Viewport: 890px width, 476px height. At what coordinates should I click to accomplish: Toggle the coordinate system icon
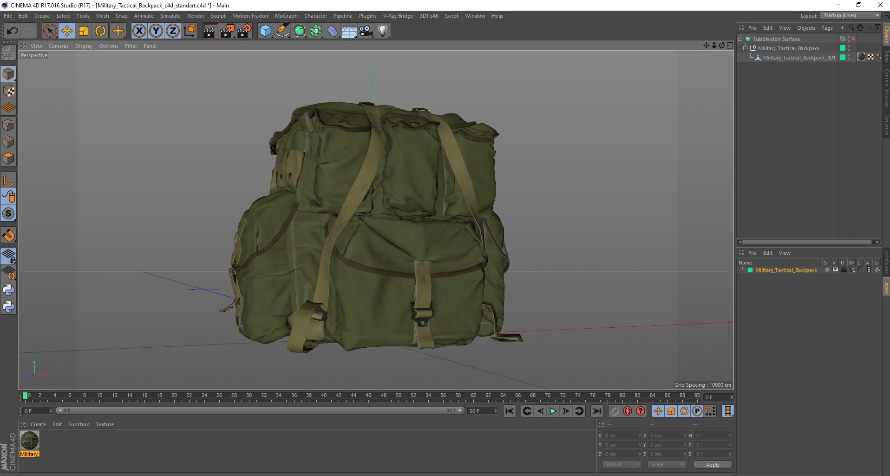190,31
